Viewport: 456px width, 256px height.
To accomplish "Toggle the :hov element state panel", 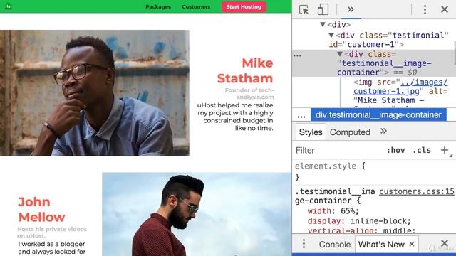I will click(x=395, y=150).
